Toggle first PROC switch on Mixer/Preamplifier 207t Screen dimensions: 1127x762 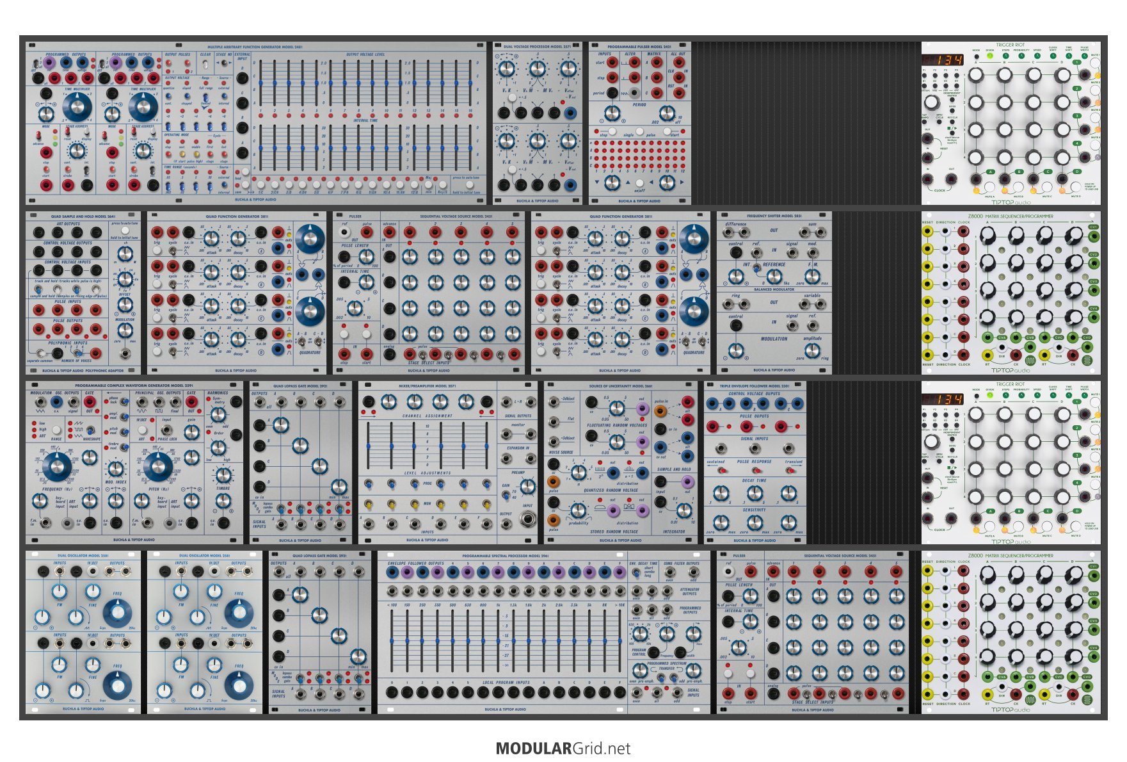coord(368,485)
